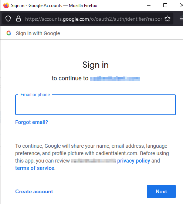Minimize the Firefox window
183x204 pixels.
[x=149, y=5]
